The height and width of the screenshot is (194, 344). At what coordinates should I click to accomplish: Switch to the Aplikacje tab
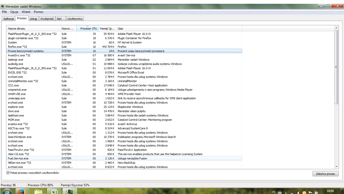(9, 19)
